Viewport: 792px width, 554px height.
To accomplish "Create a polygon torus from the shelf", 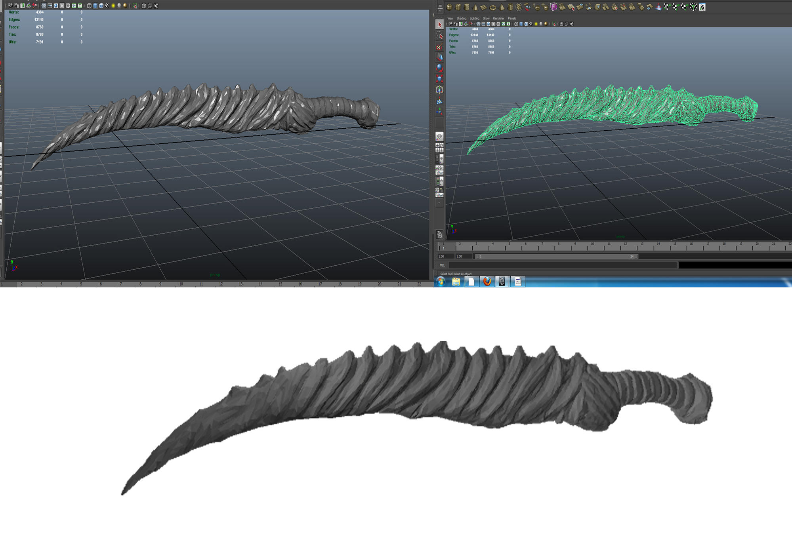I will coord(492,7).
